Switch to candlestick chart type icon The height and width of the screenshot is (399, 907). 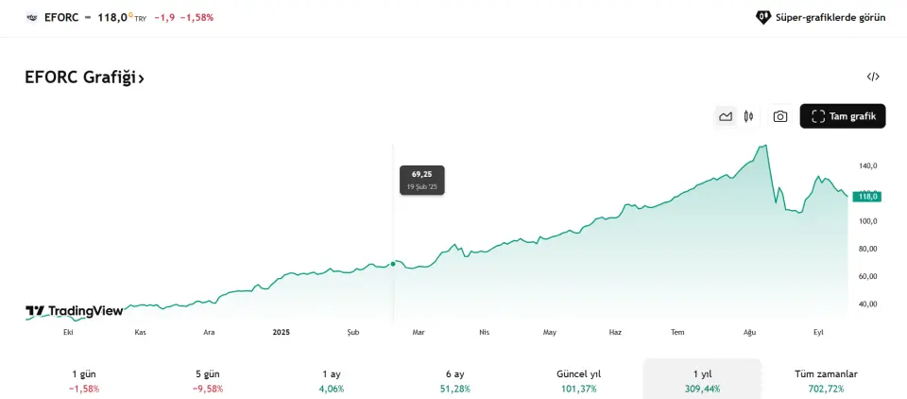[x=748, y=116]
